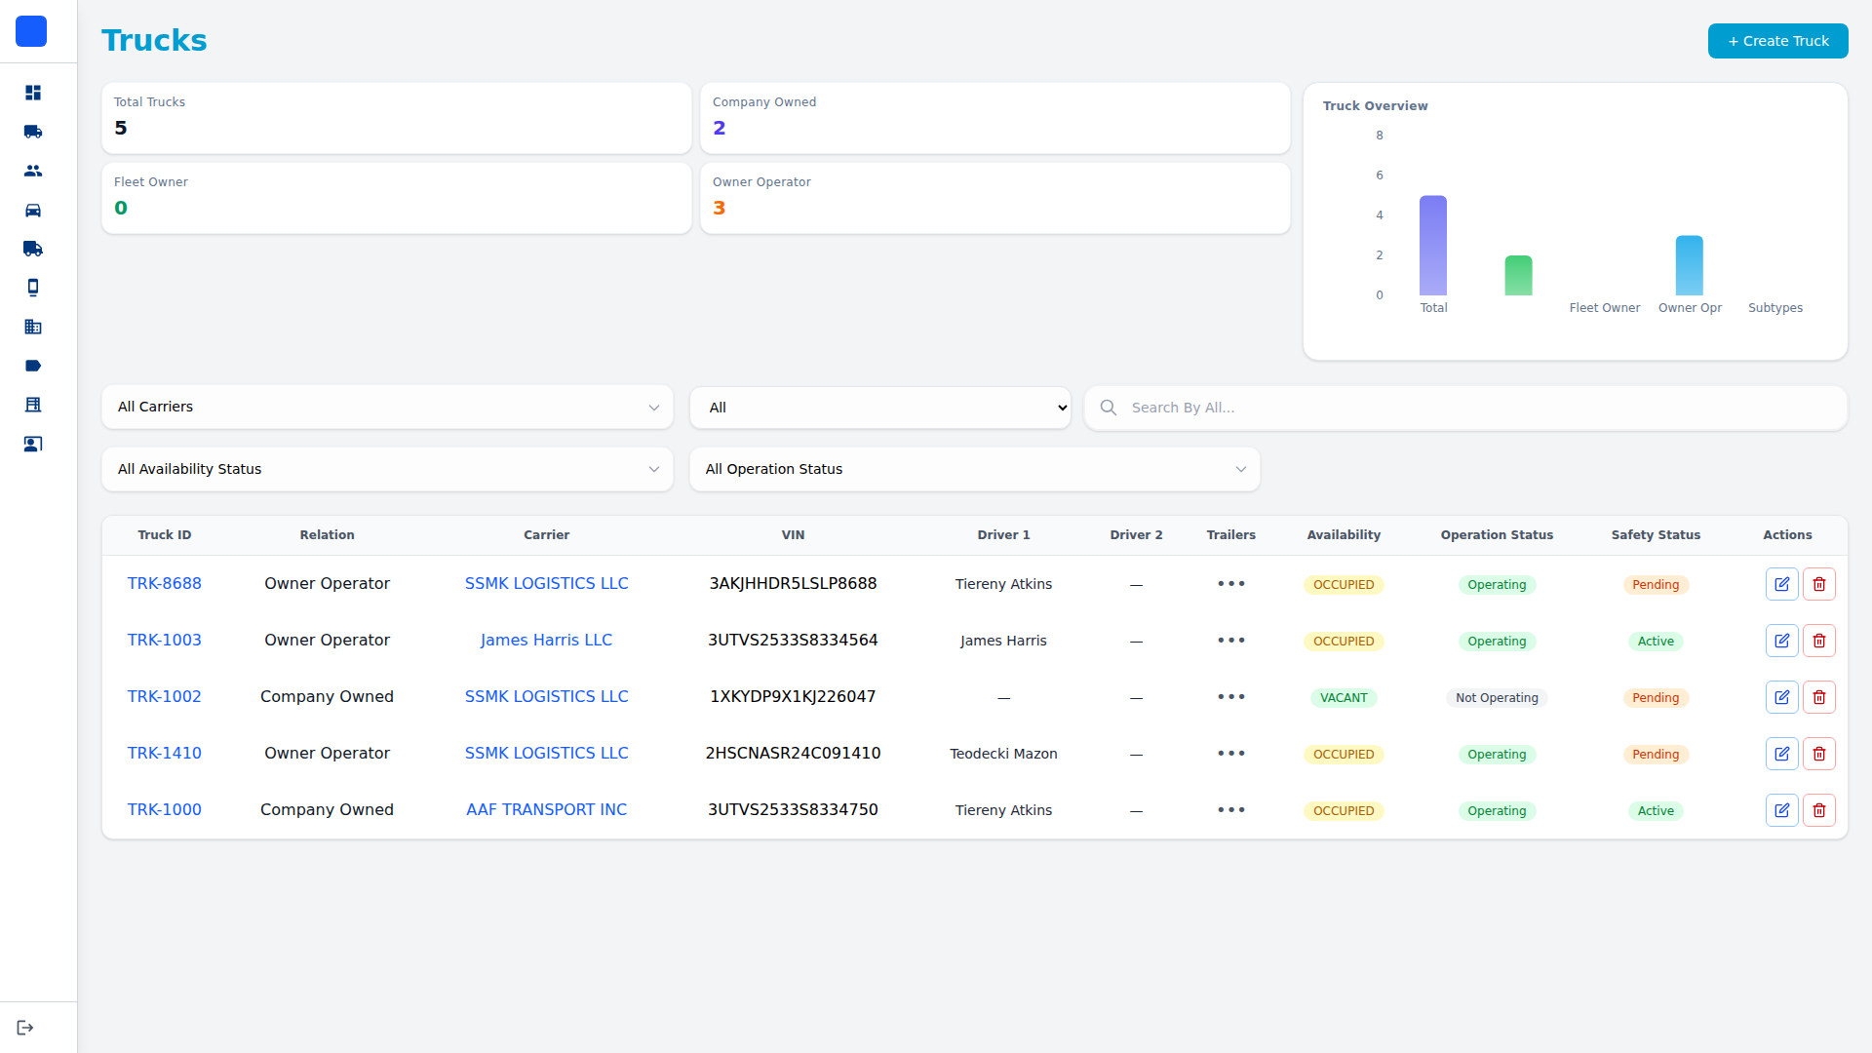The height and width of the screenshot is (1053, 1872).
Task: Expand the All Carriers dropdown
Action: [x=387, y=407]
